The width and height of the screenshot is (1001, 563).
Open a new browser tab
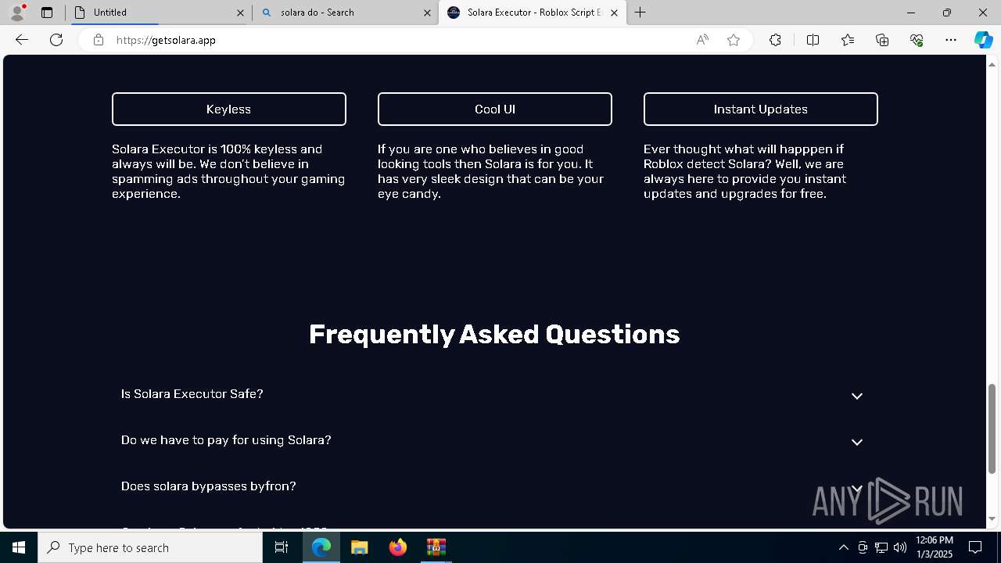(640, 13)
